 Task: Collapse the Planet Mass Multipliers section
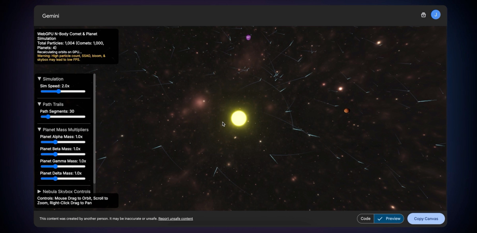click(x=63, y=130)
